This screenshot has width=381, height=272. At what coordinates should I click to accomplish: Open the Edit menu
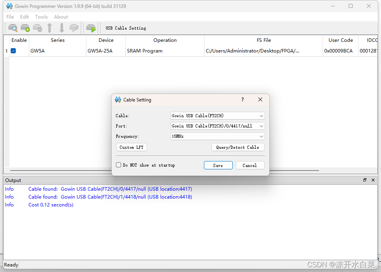point(24,17)
